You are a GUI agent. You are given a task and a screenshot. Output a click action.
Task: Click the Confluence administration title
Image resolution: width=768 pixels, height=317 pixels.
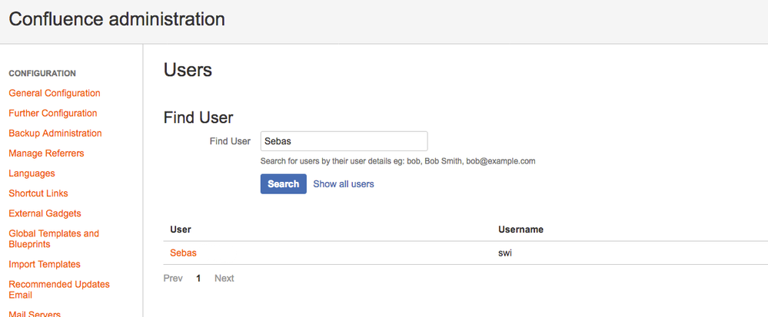tap(117, 19)
